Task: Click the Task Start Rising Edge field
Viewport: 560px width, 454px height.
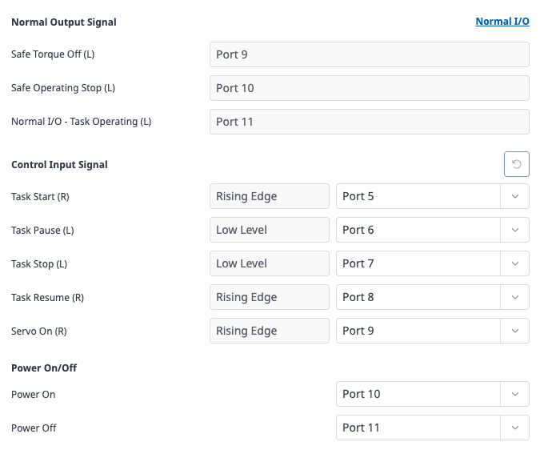Action: point(269,196)
